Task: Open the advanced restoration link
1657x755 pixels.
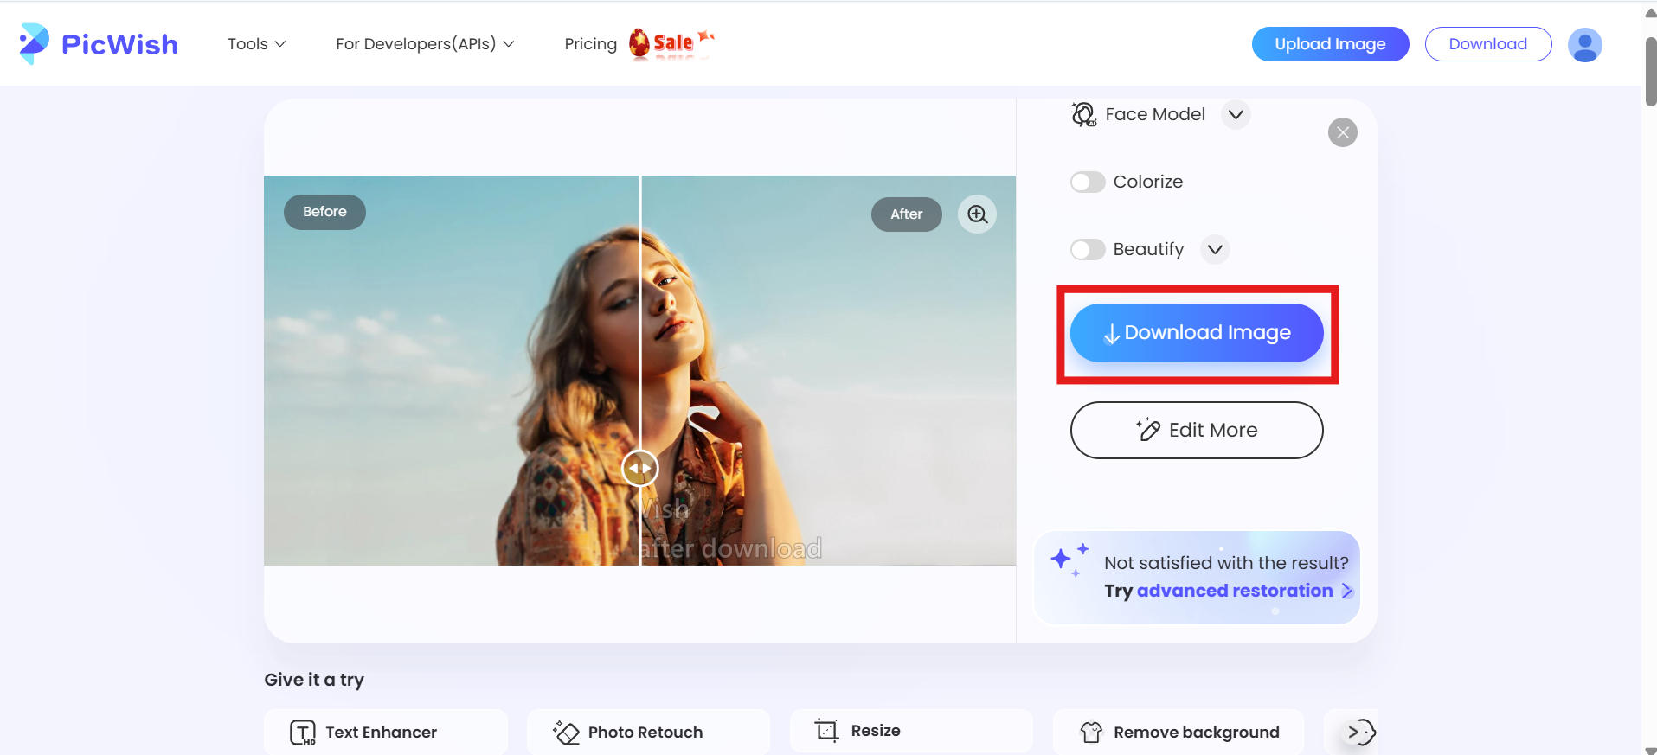Action: point(1235,591)
